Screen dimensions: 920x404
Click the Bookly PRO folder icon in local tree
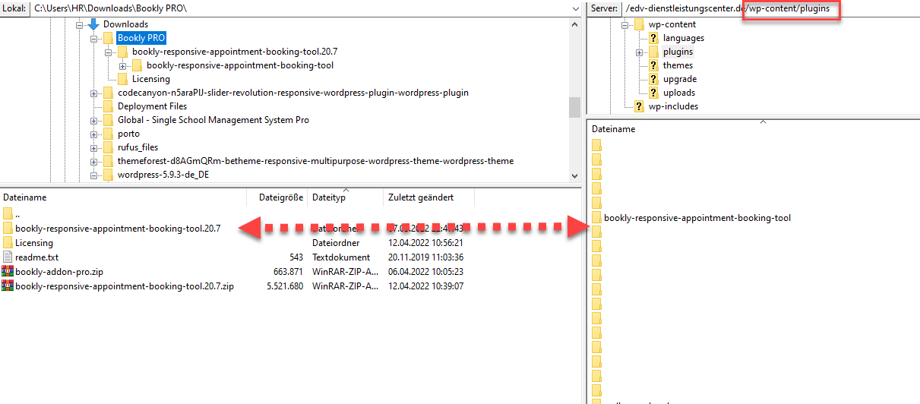(x=108, y=38)
